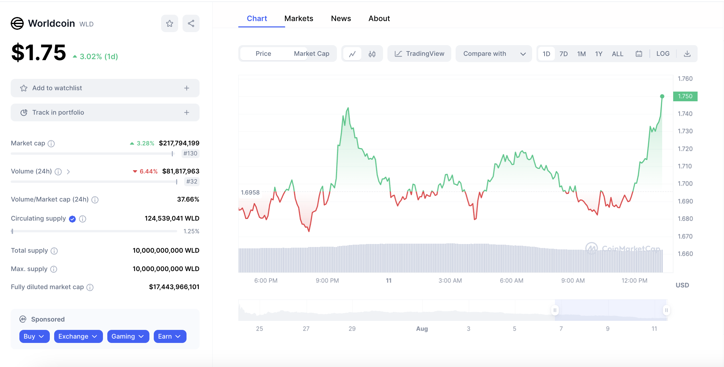Viewport: 724px width, 367px height.
Task: Select Market Cap chart mode
Action: click(311, 54)
